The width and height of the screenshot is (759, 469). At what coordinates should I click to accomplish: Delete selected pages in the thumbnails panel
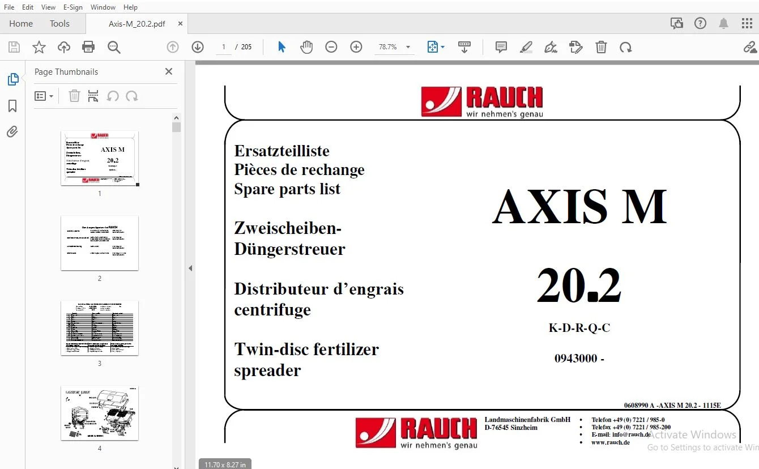coord(74,96)
